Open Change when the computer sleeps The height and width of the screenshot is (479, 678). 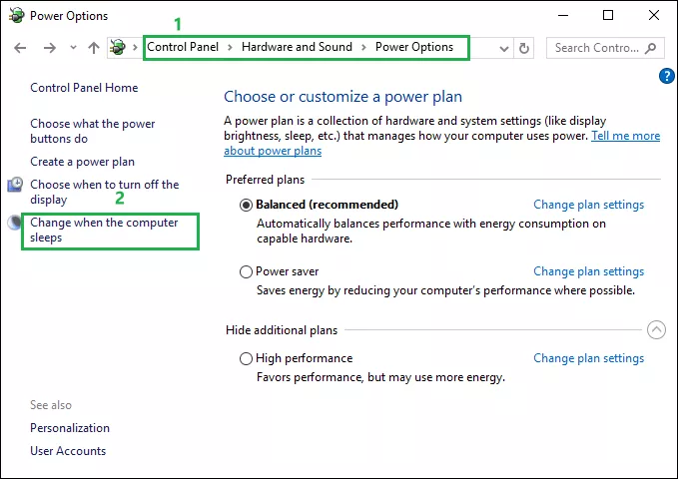[104, 230]
